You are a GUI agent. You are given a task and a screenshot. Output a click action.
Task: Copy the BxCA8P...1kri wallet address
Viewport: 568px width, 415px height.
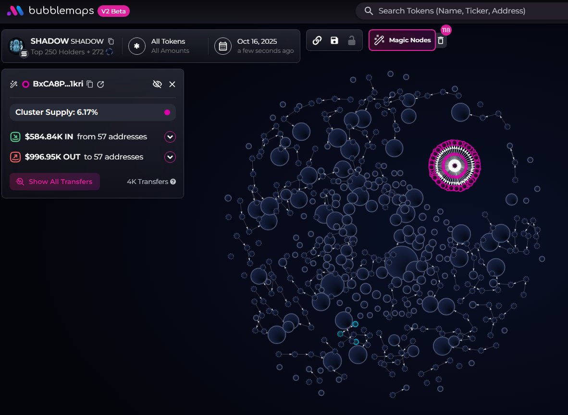pyautogui.click(x=90, y=84)
